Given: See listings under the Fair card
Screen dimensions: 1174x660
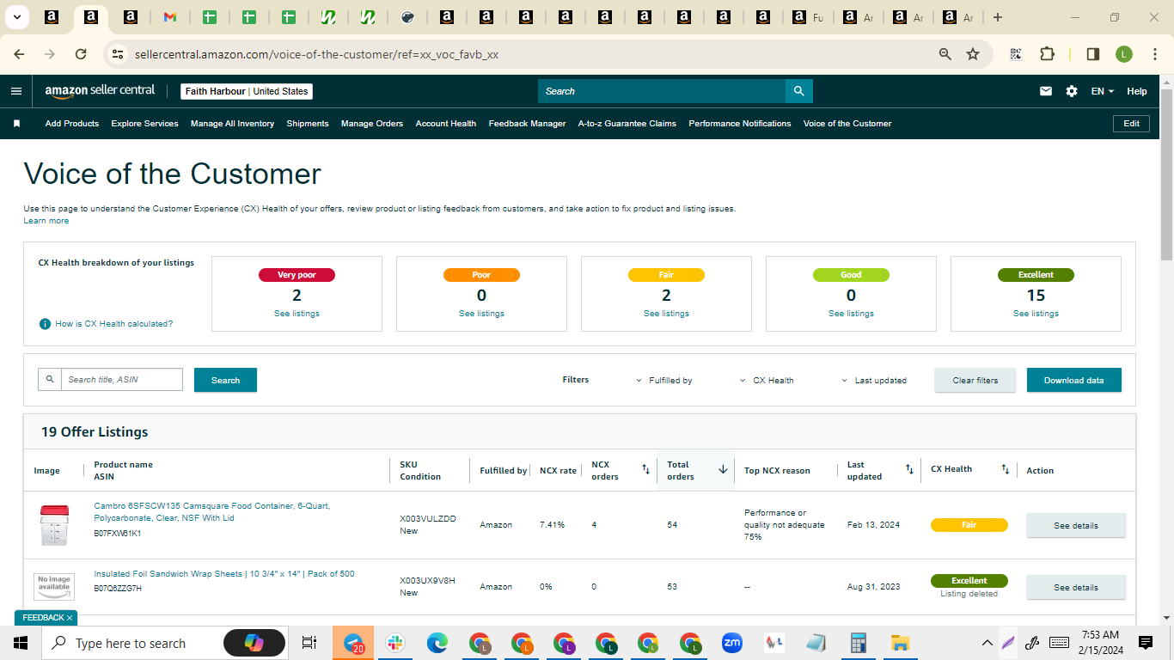Looking at the screenshot, I should (x=666, y=314).
